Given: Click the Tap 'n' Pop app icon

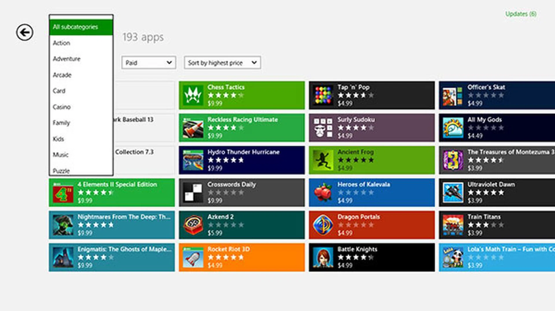Looking at the screenshot, I should 323,95.
